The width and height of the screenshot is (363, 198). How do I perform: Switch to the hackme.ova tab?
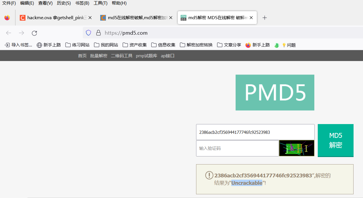coord(54,17)
